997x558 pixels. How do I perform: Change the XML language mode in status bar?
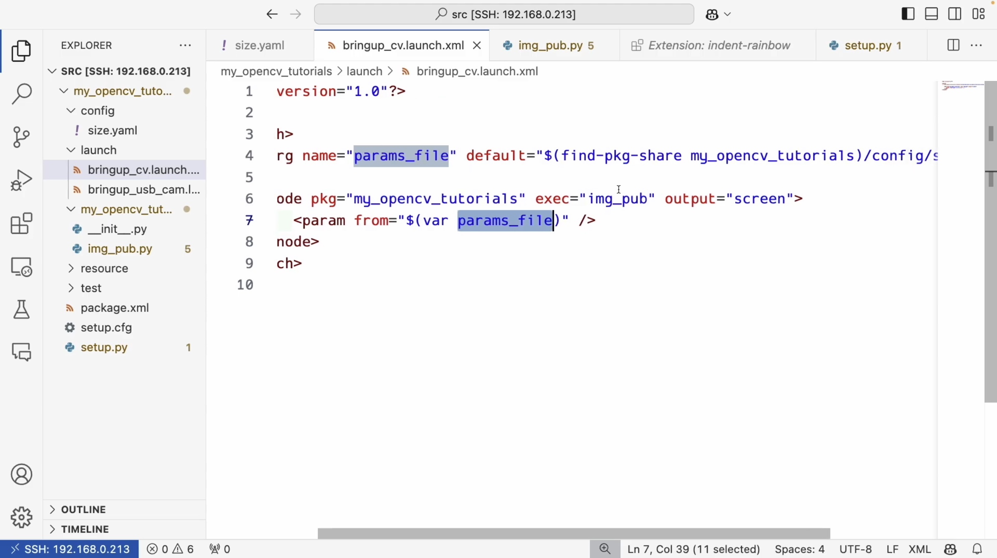click(x=920, y=549)
